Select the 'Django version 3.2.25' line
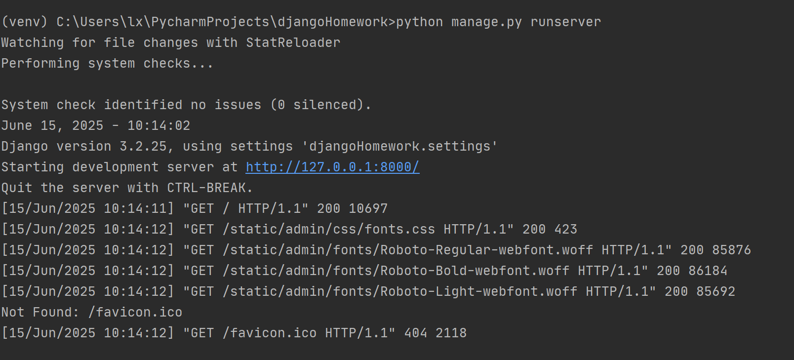Viewport: 794px width, 360px height. (249, 146)
